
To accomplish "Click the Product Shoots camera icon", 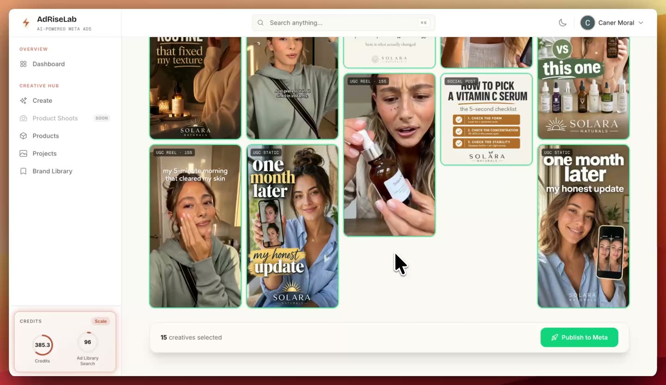I will click(x=23, y=118).
